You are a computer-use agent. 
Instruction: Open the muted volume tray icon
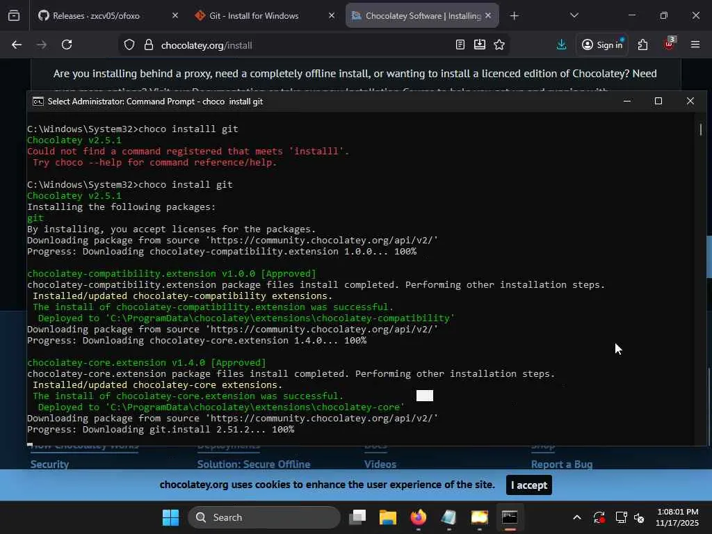(x=639, y=517)
